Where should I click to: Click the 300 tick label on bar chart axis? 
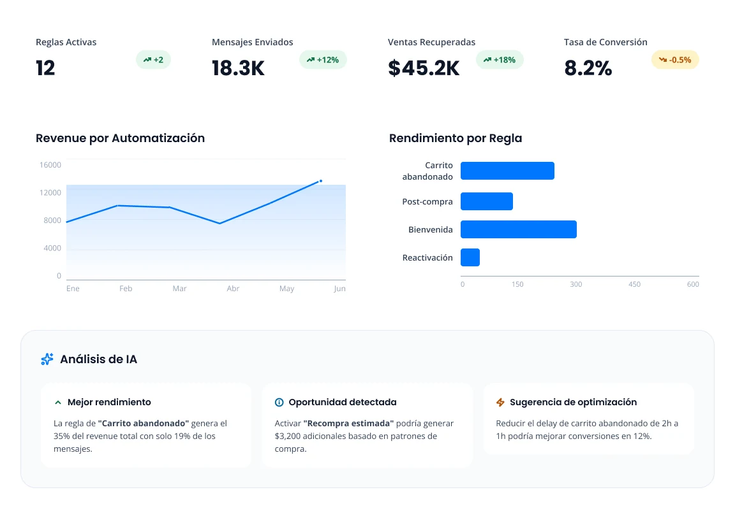(576, 285)
